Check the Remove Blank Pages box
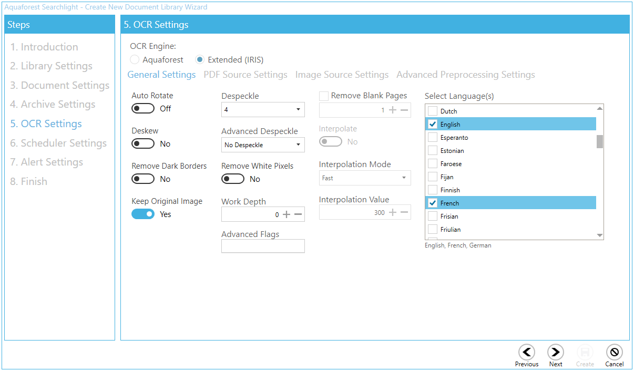 click(x=324, y=96)
